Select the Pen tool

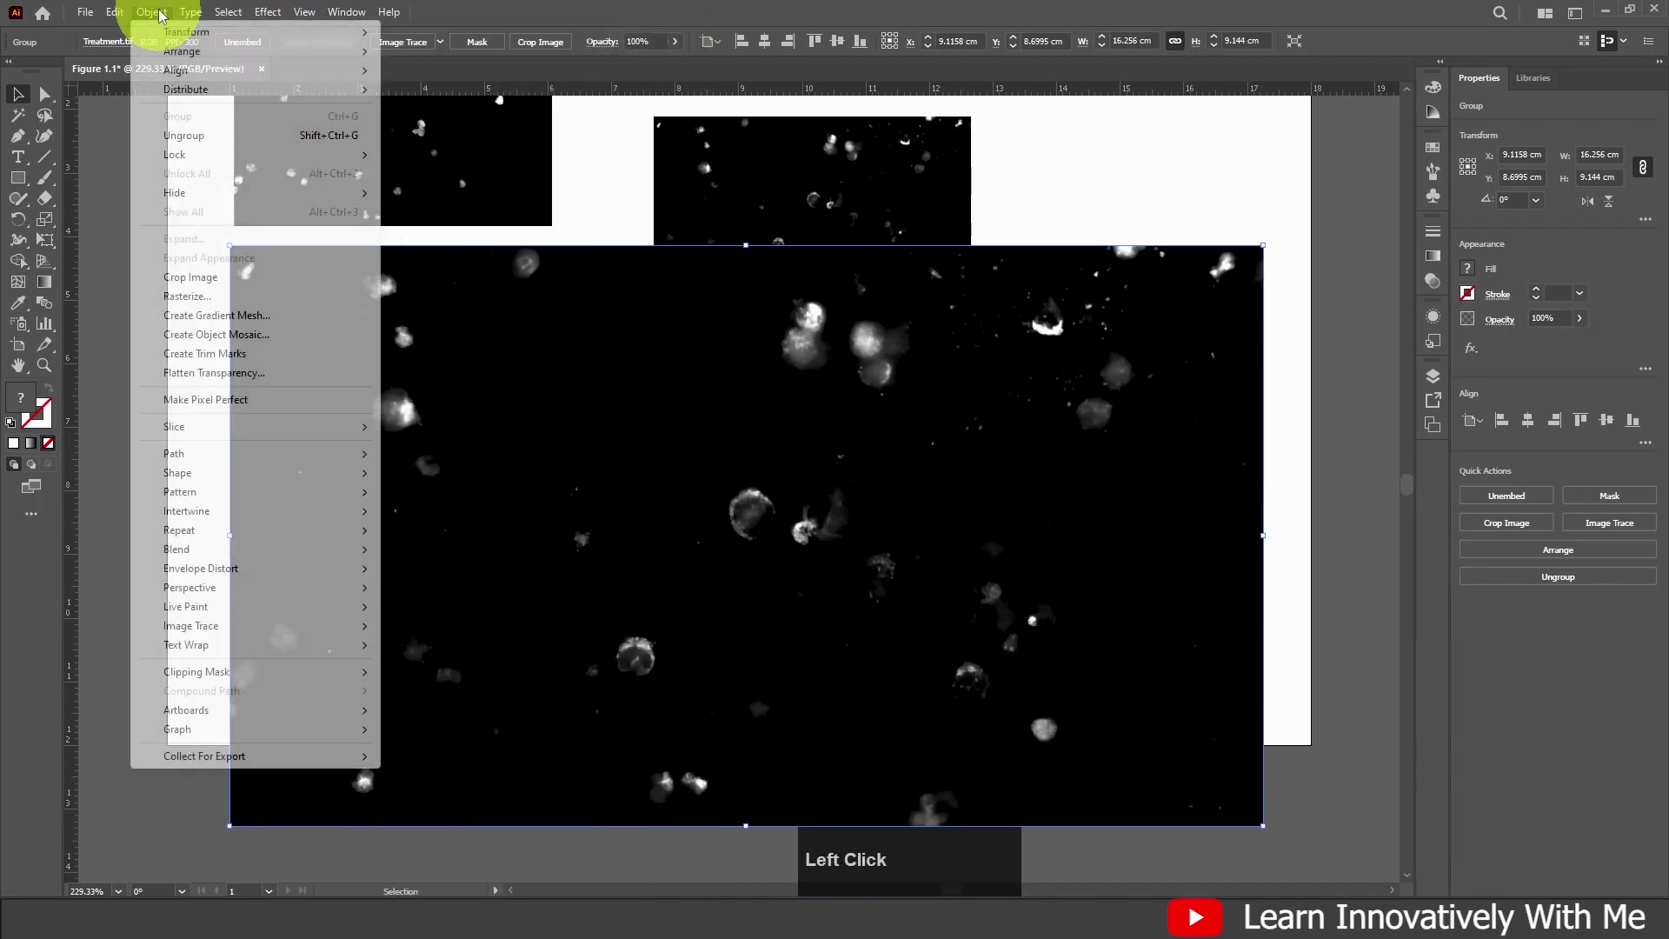[18, 136]
